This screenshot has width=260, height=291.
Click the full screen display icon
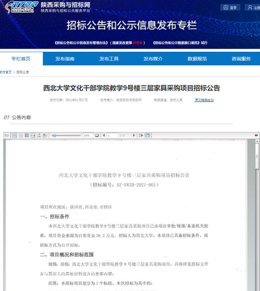tap(97, 135)
